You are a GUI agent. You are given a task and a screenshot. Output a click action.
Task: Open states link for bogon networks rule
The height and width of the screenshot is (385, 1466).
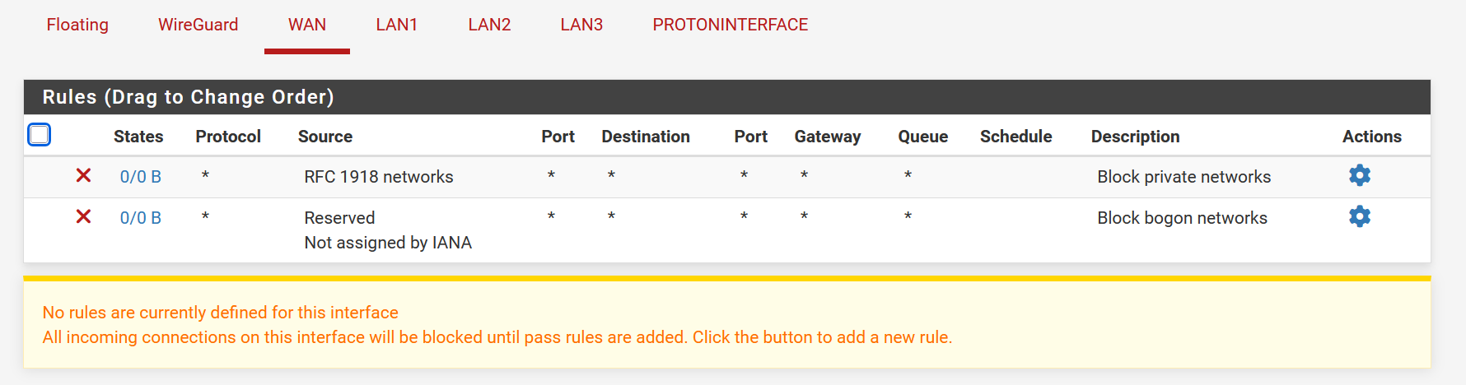tap(141, 218)
